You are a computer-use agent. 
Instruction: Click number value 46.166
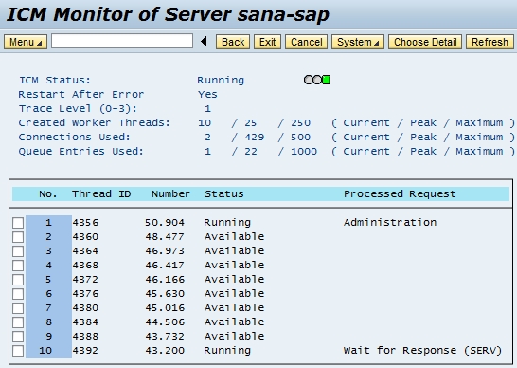pos(165,280)
